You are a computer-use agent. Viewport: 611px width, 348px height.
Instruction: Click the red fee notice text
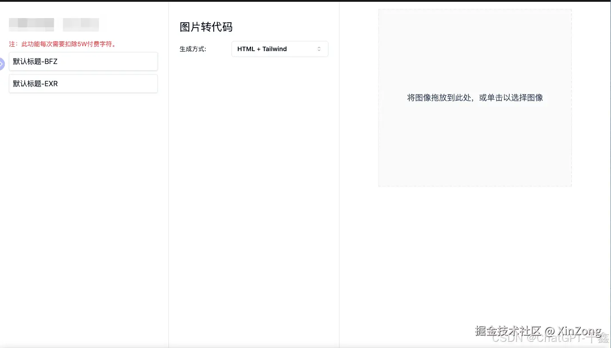pyautogui.click(x=62, y=44)
